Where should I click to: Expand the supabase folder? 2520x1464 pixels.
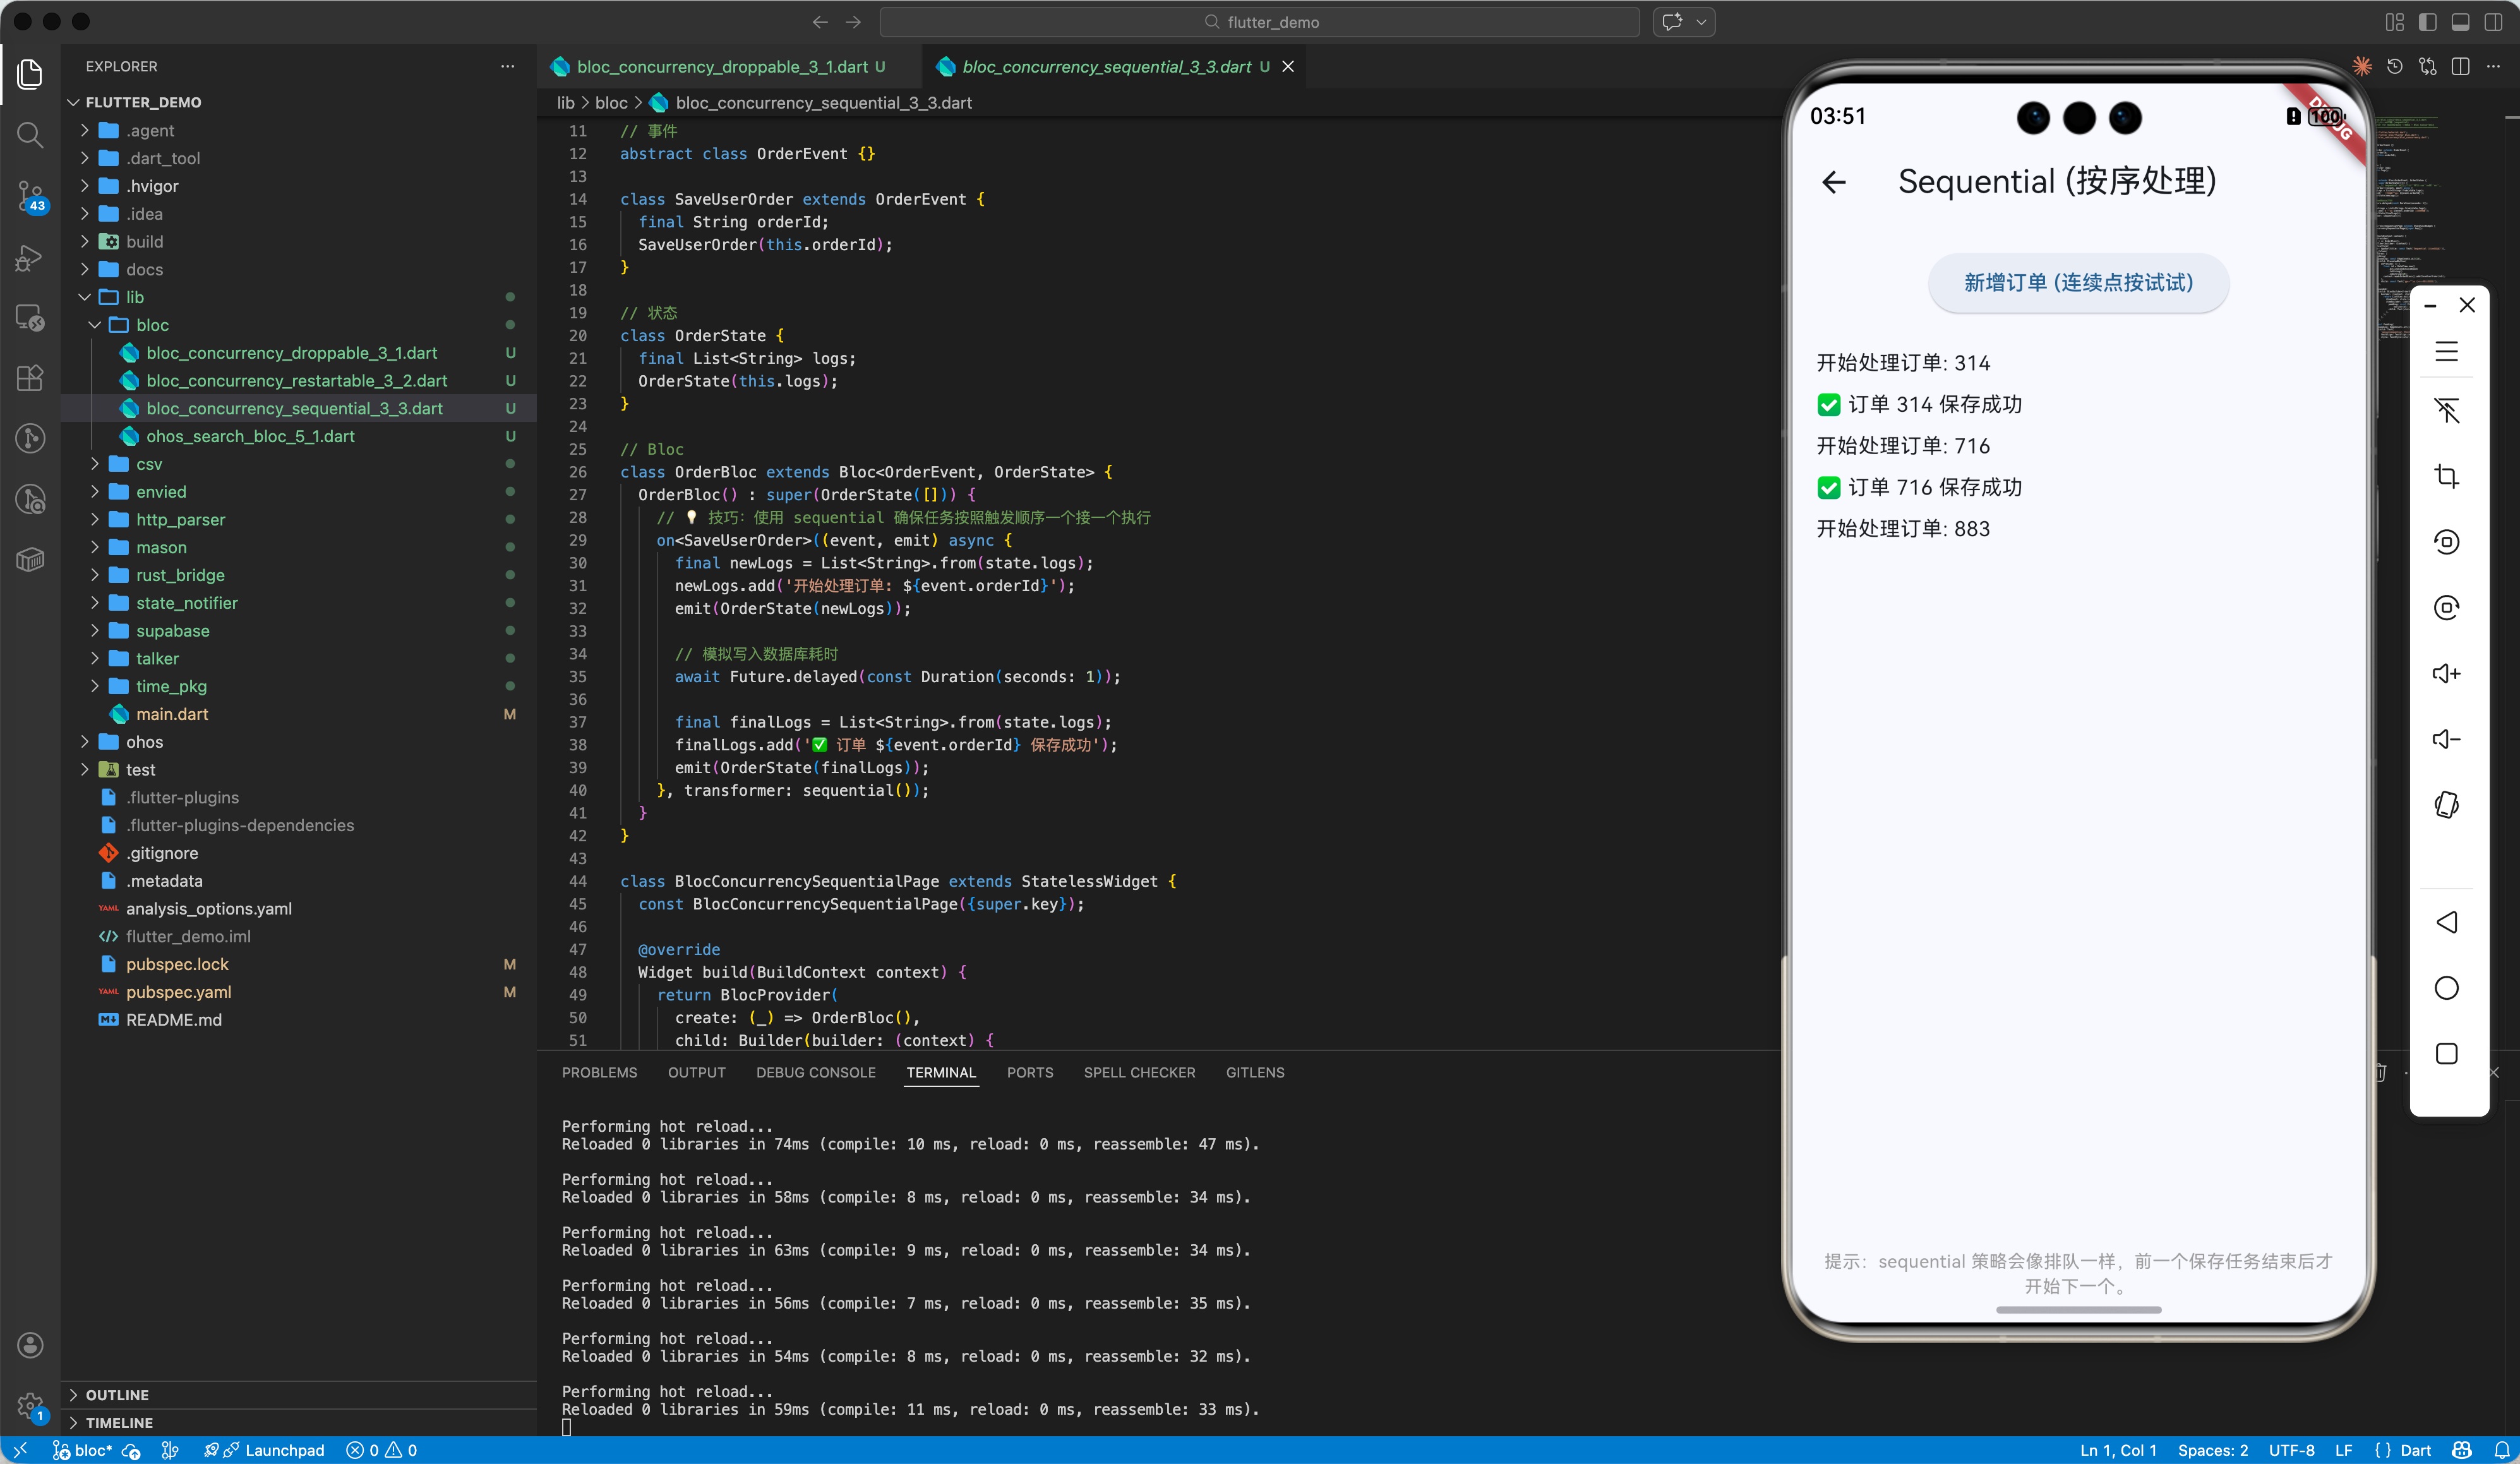(172, 631)
